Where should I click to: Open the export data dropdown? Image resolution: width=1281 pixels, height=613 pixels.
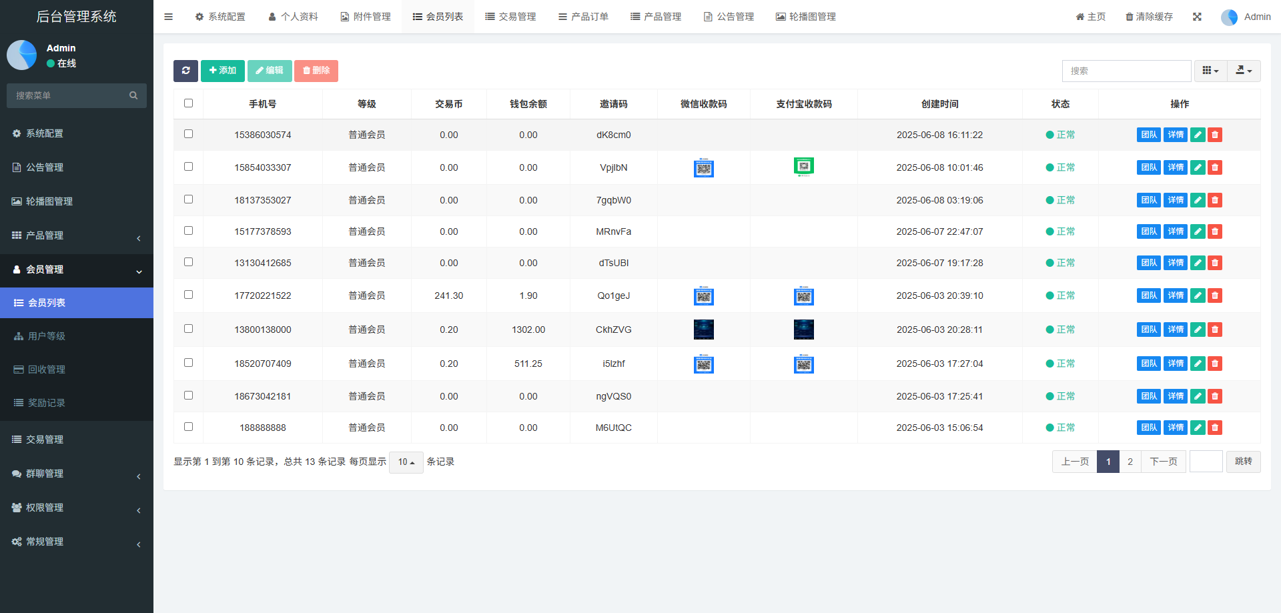[1244, 71]
